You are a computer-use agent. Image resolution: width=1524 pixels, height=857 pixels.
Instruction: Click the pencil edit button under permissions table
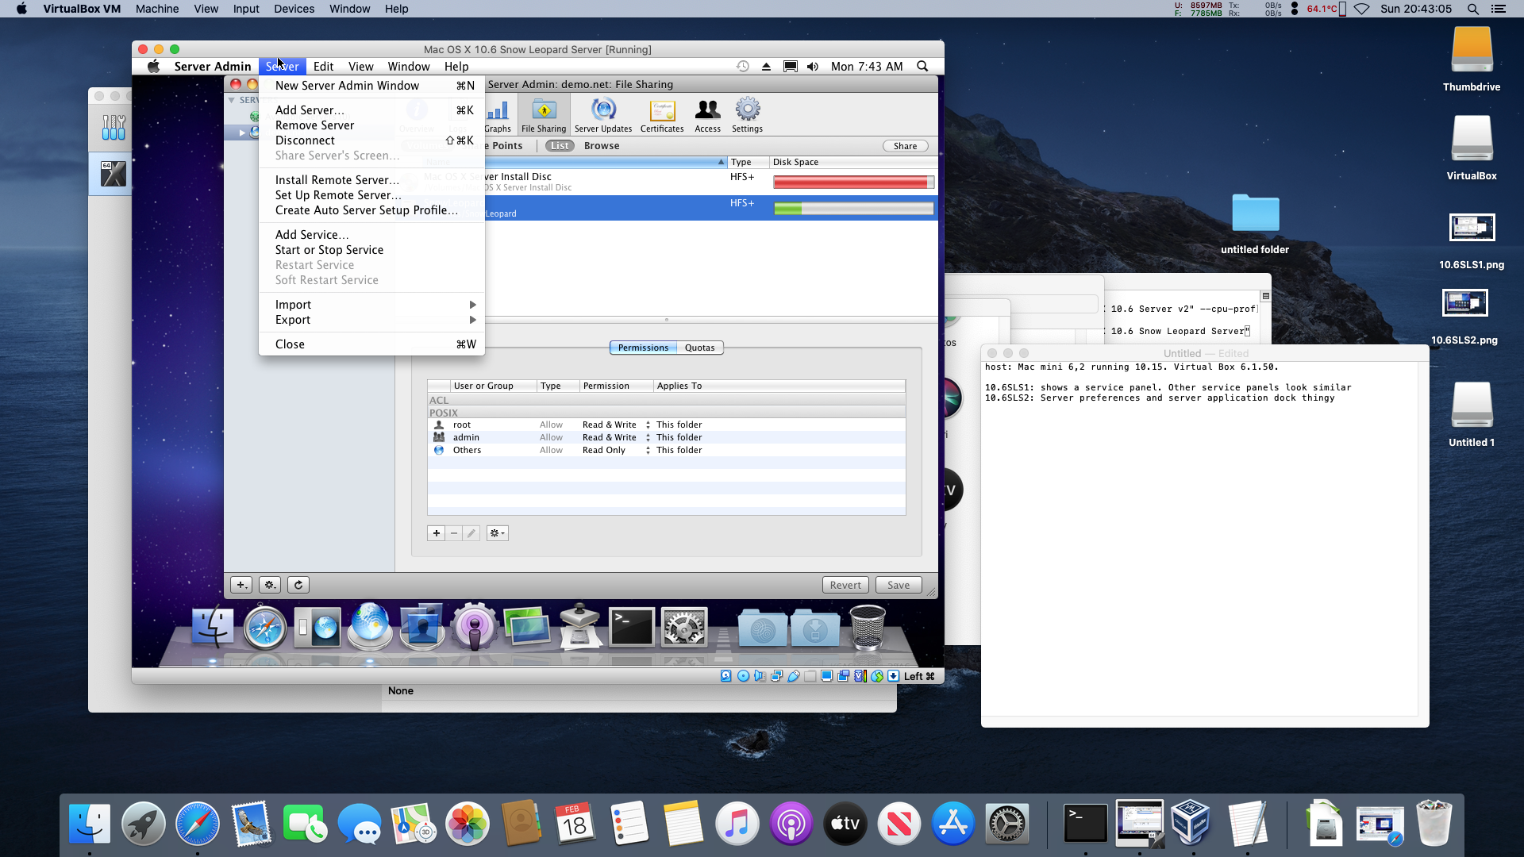coord(471,533)
